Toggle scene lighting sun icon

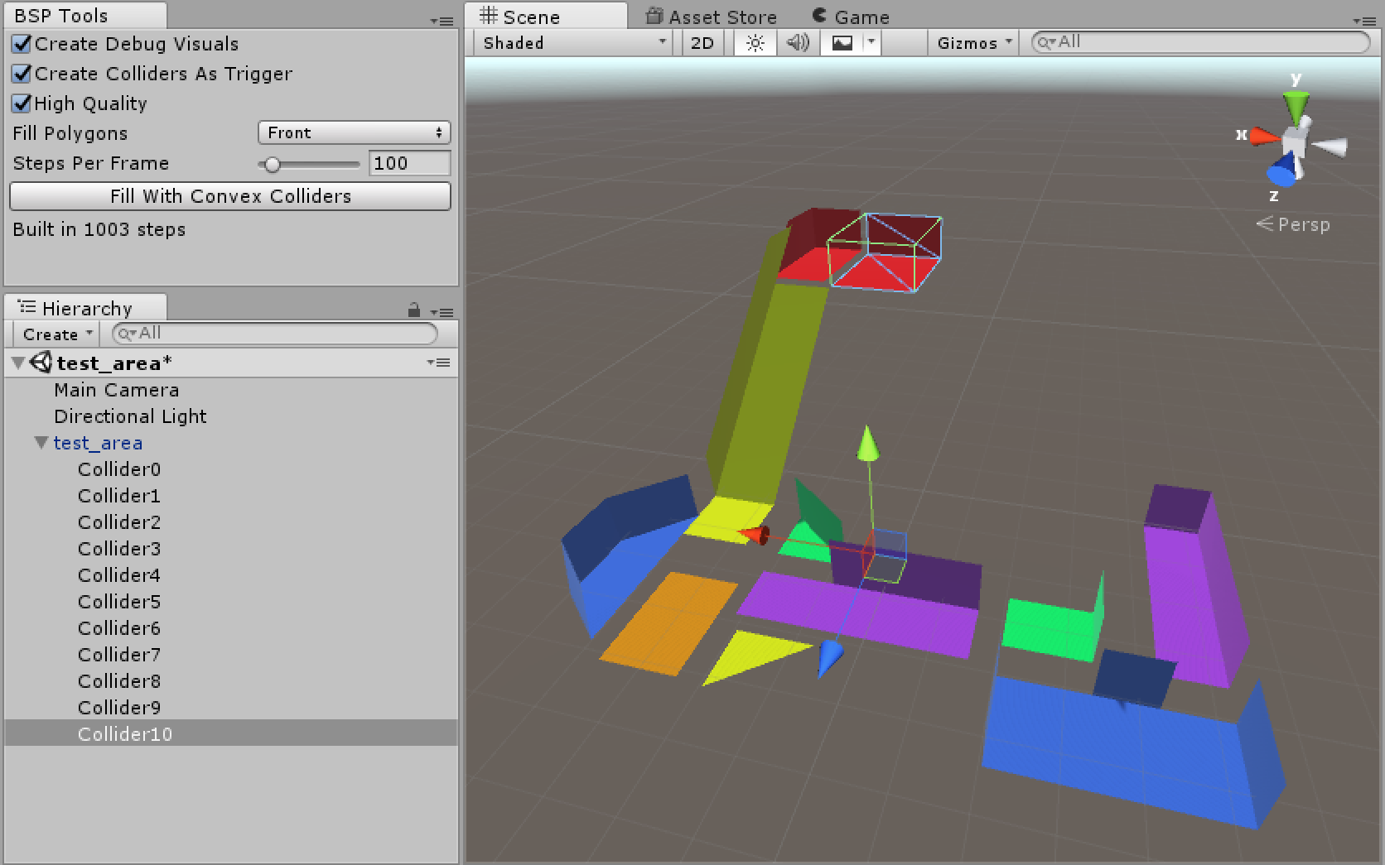tap(755, 43)
